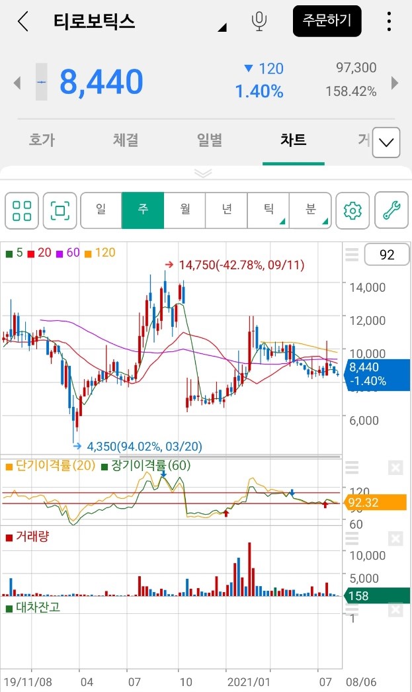This screenshot has width=412, height=692.
Task: Tap the 거래량 panel hamburger handle
Action: click(x=352, y=538)
